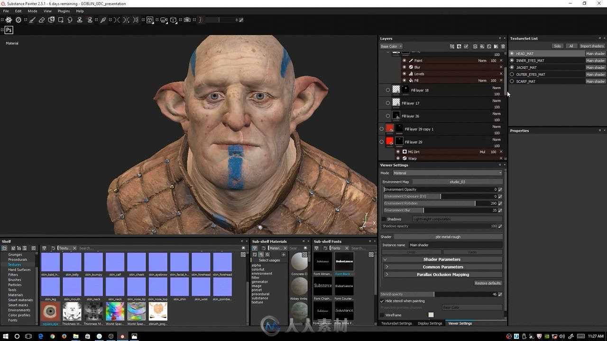607x341 pixels.
Task: Expand Shader Parameters section
Action: (x=442, y=260)
